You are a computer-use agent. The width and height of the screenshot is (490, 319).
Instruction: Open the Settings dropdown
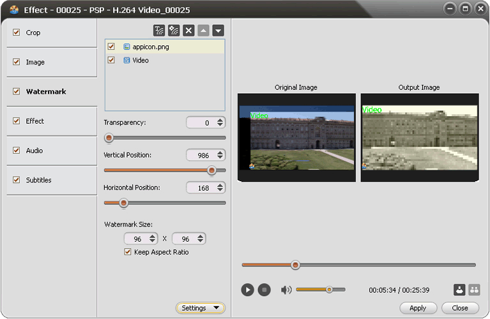tap(200, 308)
